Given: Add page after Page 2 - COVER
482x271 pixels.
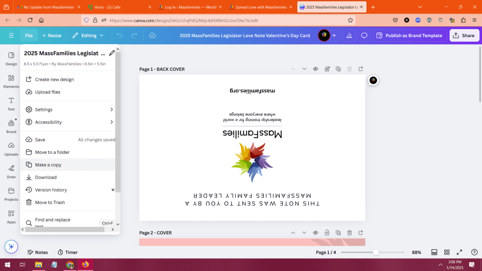Looking at the screenshot, I should pos(361,232).
